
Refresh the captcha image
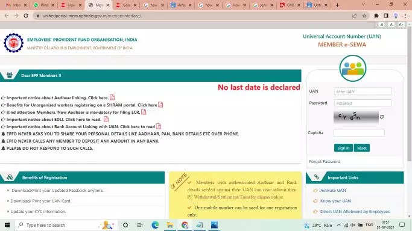coord(382,117)
